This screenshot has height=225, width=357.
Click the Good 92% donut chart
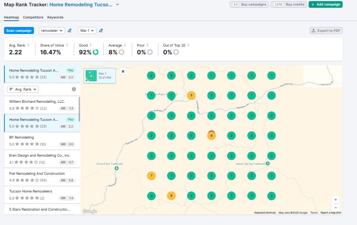[x=96, y=52]
